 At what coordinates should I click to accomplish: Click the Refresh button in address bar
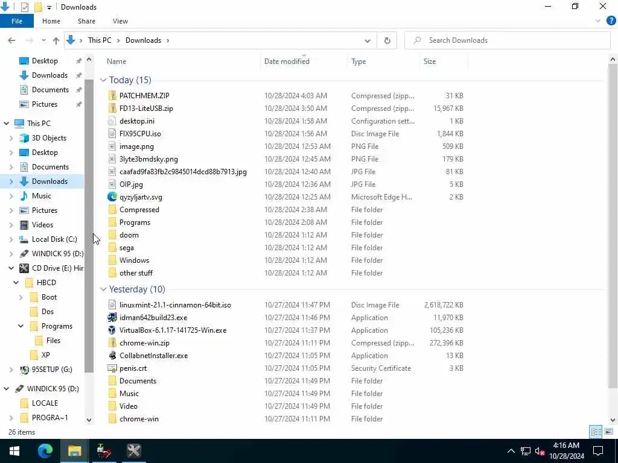387,40
